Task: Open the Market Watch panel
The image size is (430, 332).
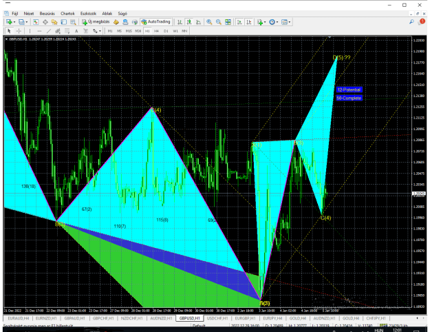Action: point(36,22)
